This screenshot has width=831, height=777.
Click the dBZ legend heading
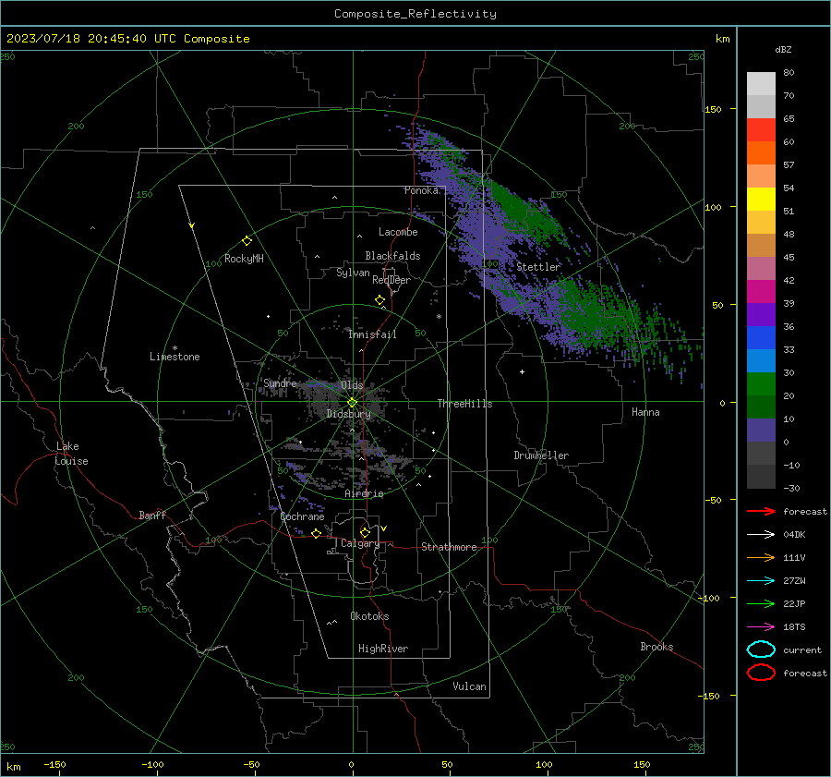(x=783, y=49)
